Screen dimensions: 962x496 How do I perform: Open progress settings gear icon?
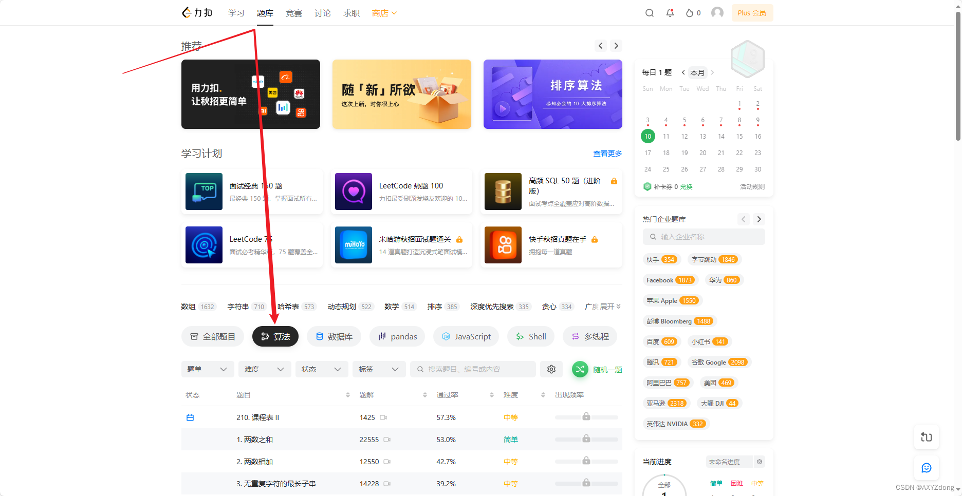point(760,462)
